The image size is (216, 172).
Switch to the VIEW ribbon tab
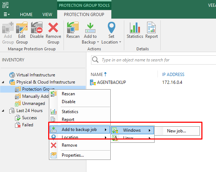point(47,15)
